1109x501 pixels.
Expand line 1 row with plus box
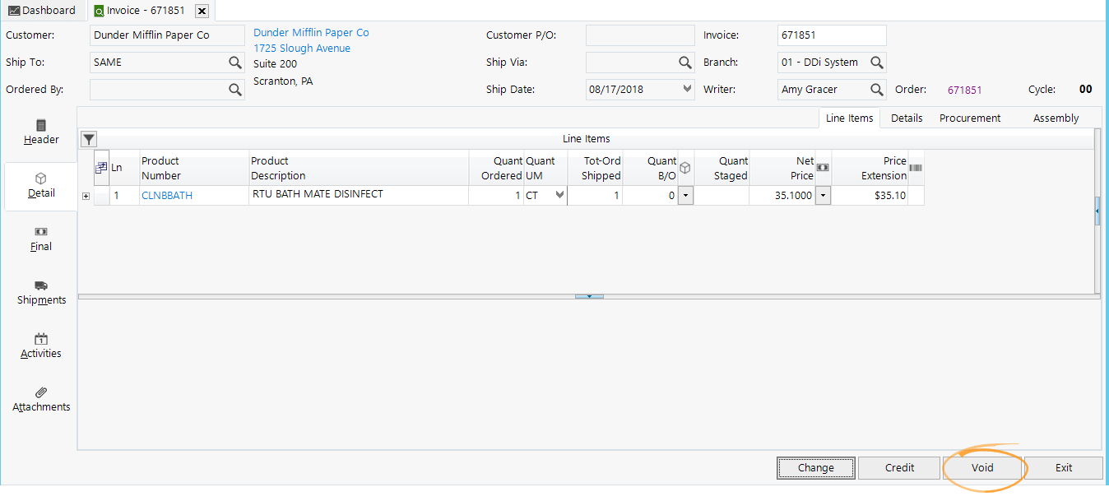[x=86, y=196]
